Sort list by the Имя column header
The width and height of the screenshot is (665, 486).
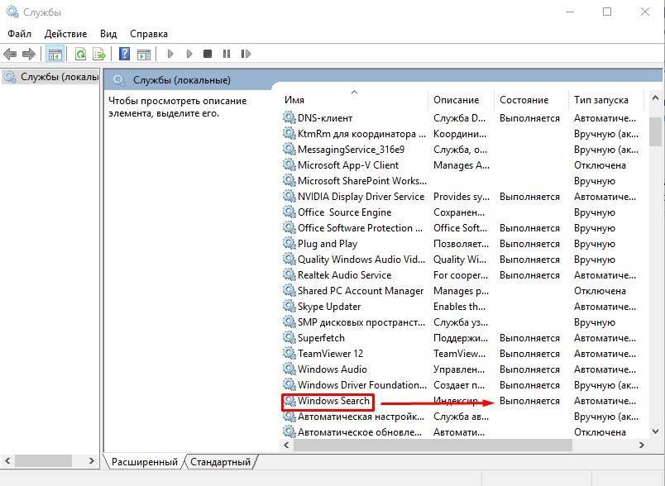[294, 100]
